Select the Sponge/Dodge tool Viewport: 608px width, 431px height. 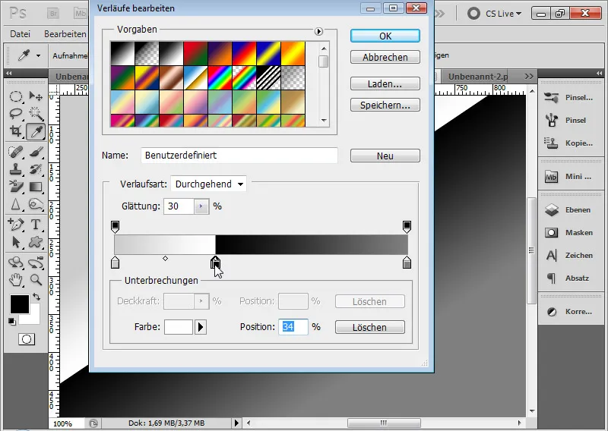[36, 204]
